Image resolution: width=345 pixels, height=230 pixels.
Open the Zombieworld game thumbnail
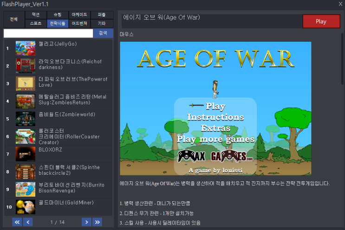point(26,119)
